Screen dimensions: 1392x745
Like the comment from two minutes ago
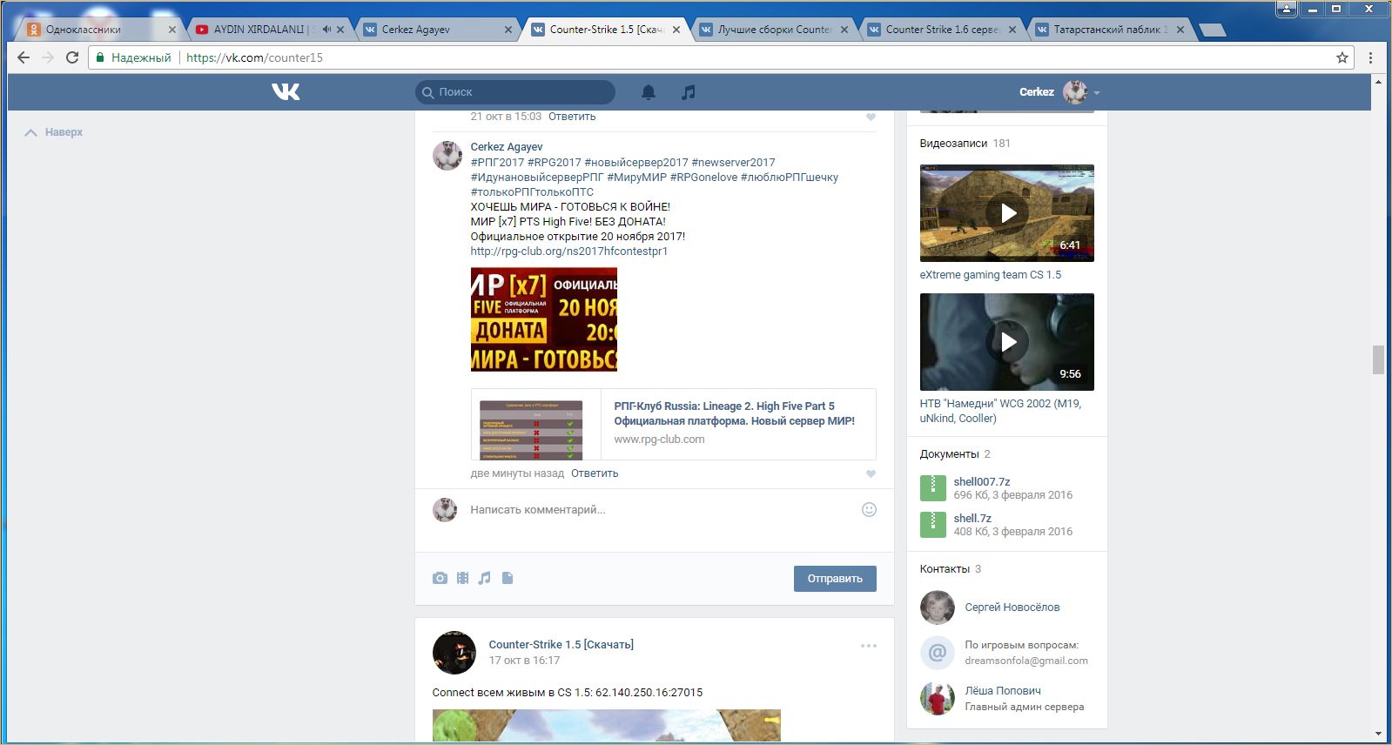(871, 473)
